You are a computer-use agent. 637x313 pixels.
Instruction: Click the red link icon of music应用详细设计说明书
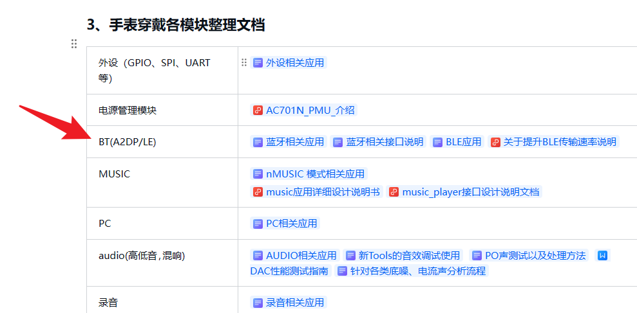pos(258,192)
